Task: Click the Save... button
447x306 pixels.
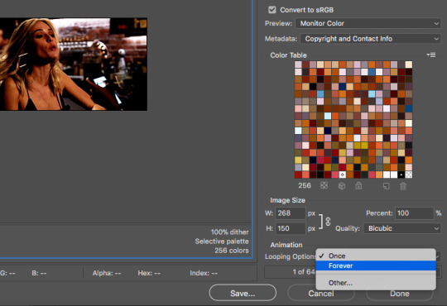Action: pos(243,293)
